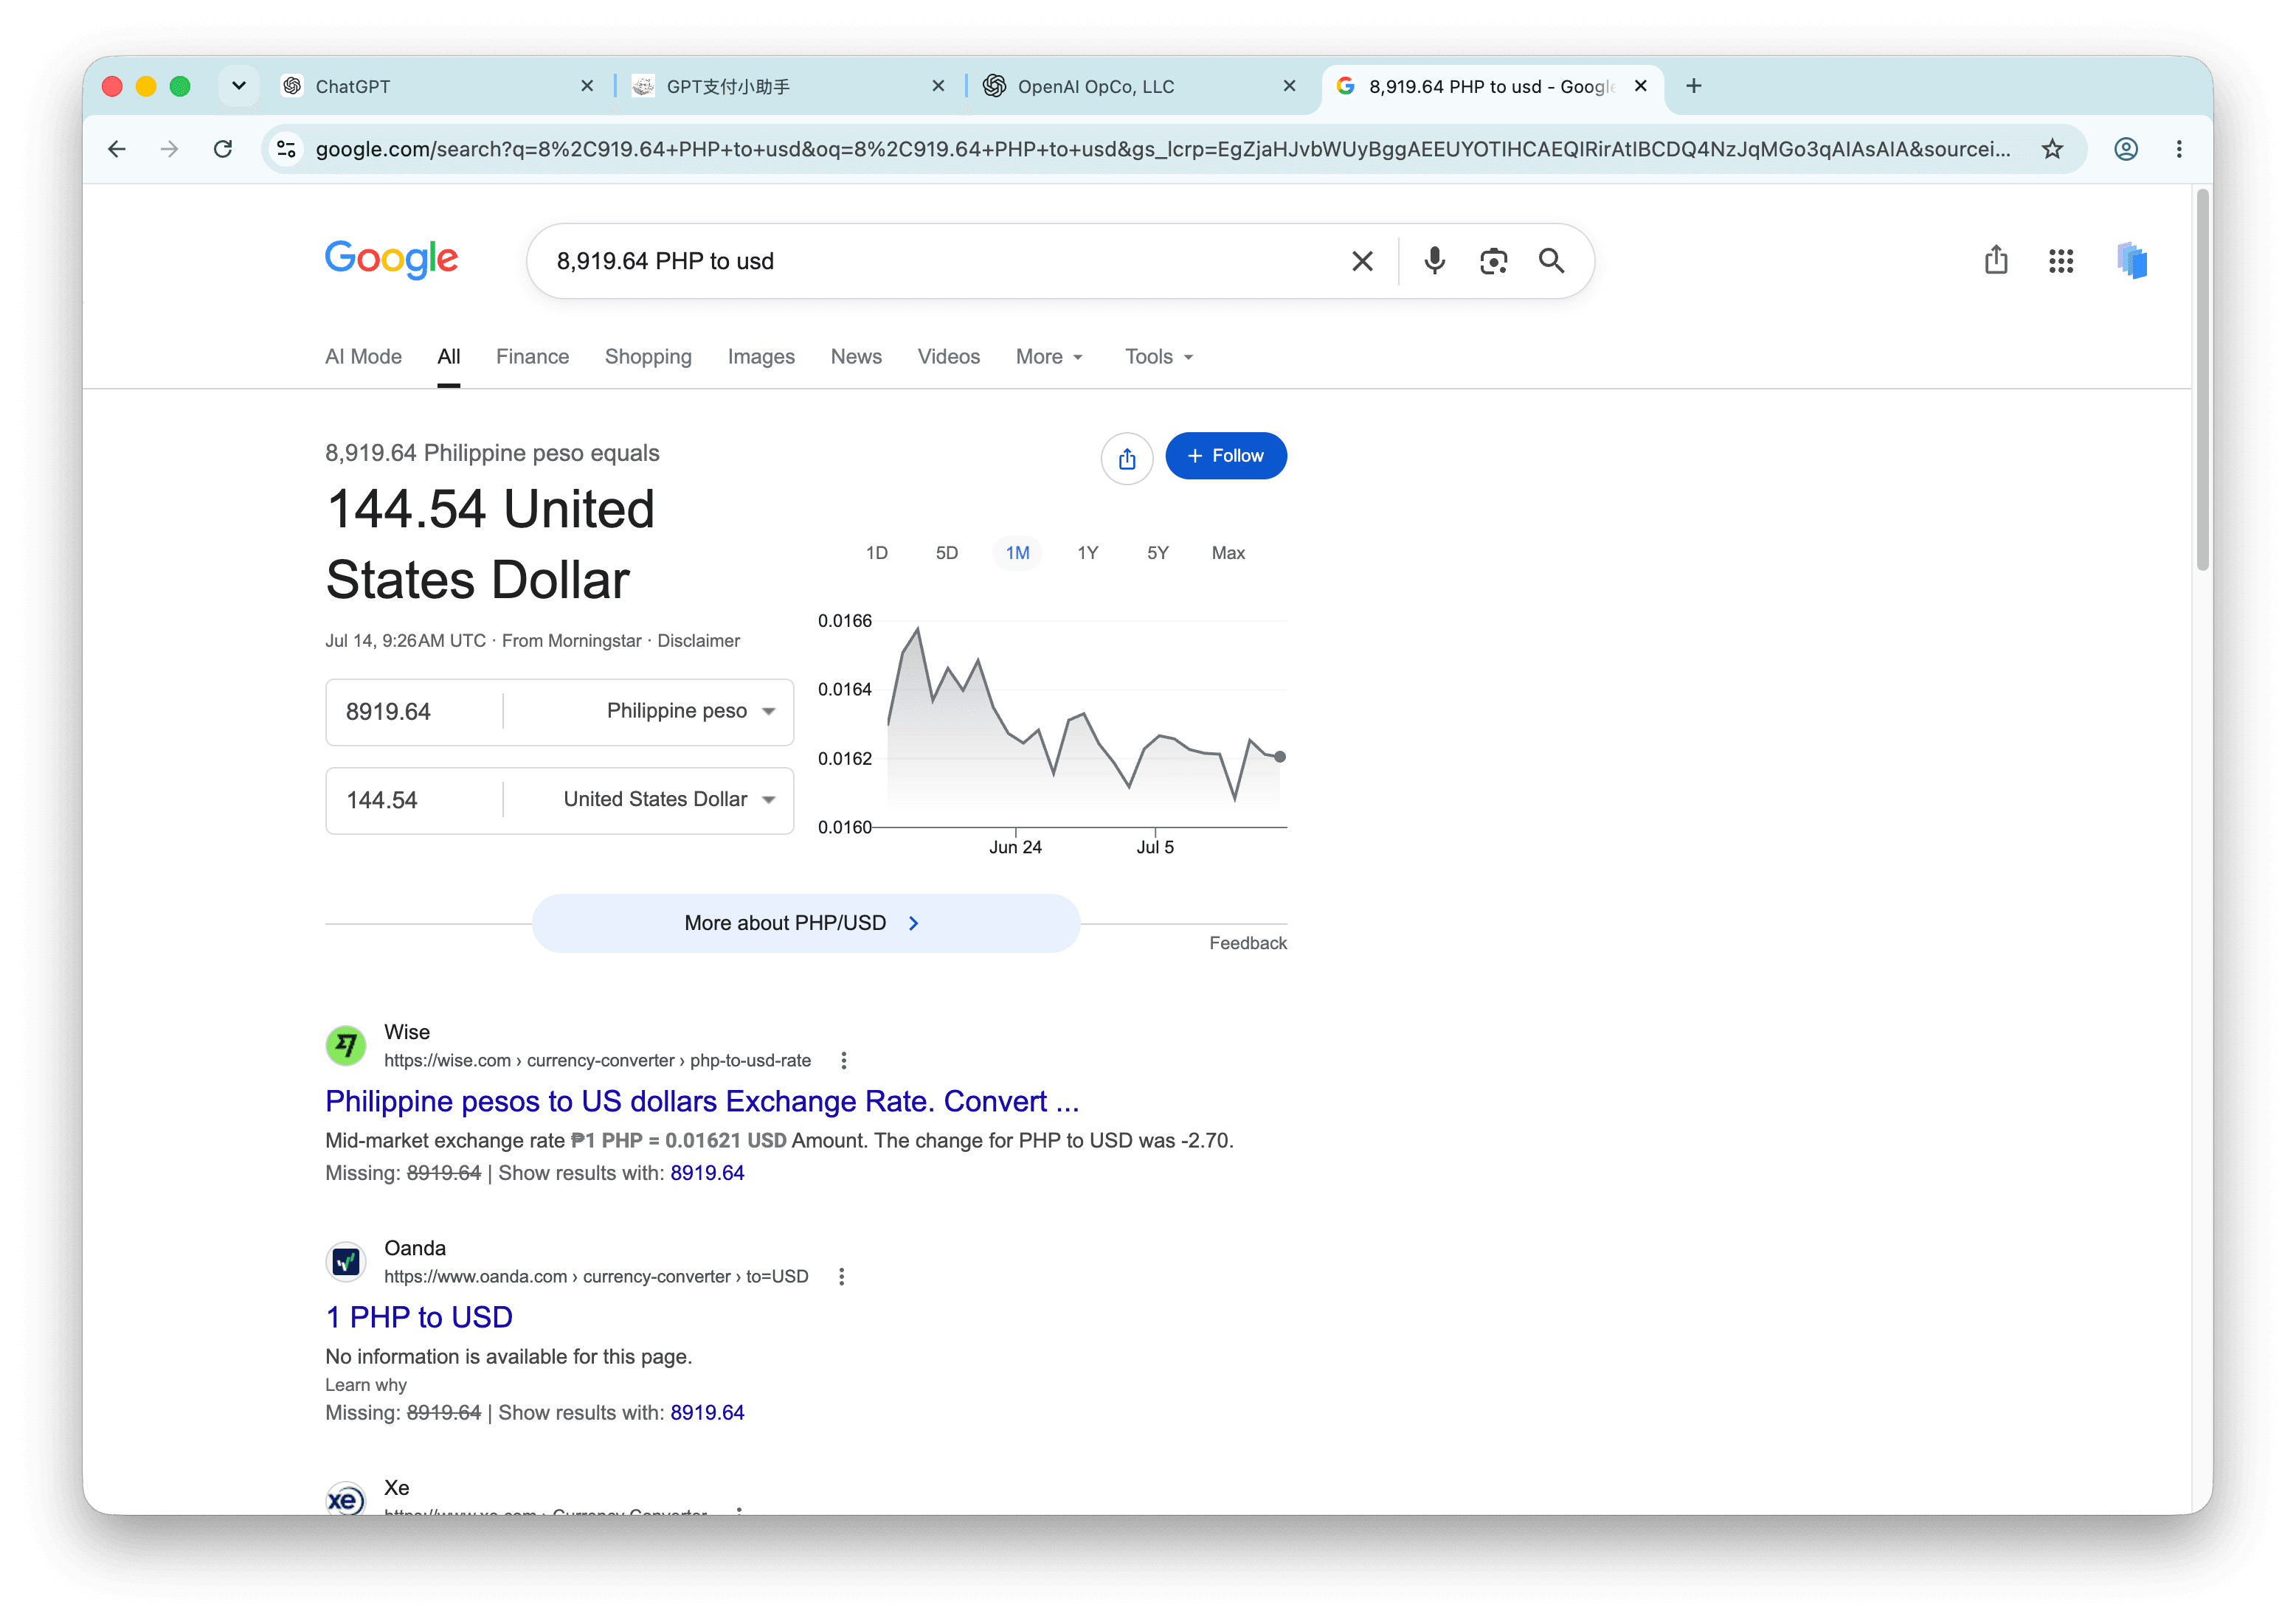Click the Feedback link
Image resolution: width=2296 pixels, height=1624 pixels.
click(1248, 943)
